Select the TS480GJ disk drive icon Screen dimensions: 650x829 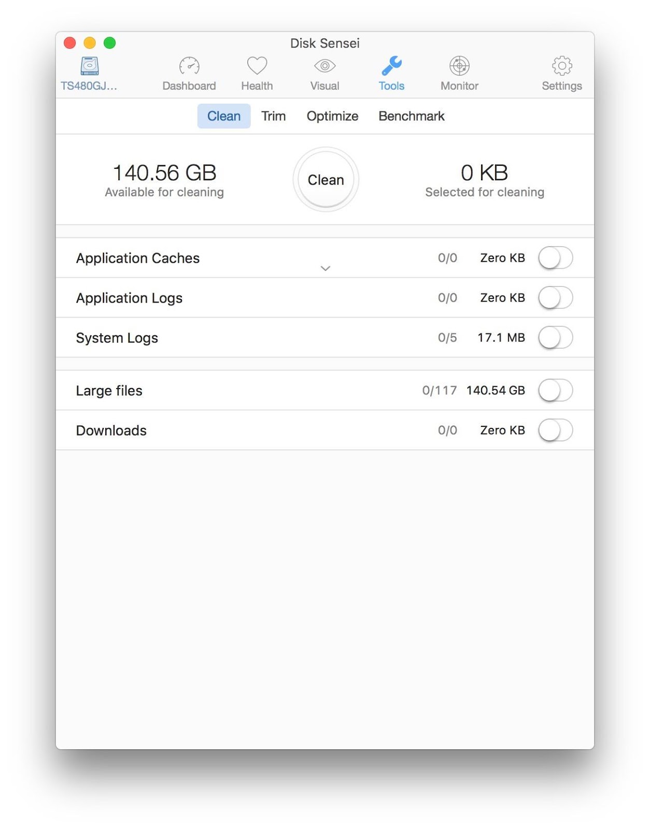(x=90, y=66)
